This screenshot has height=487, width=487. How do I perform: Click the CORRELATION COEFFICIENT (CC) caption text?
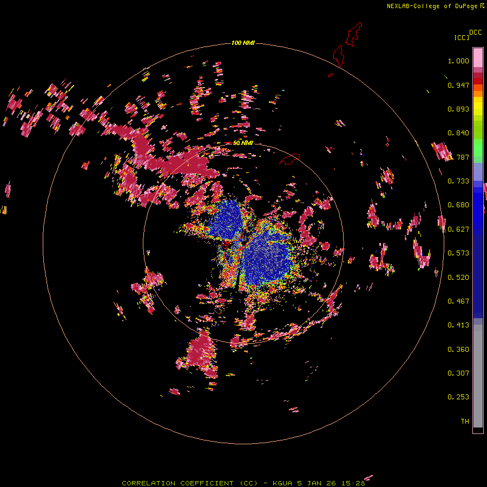pos(189,483)
